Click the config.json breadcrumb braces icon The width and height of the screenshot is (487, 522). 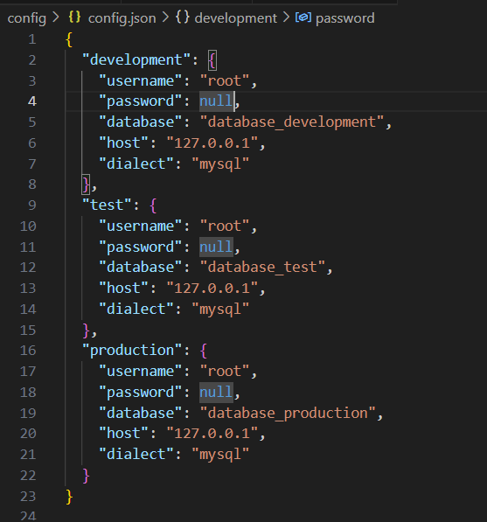pos(74,17)
